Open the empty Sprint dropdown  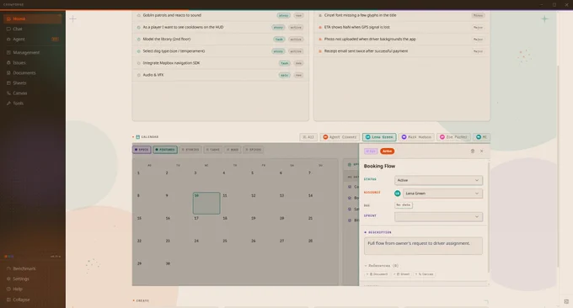pyautogui.click(x=438, y=217)
